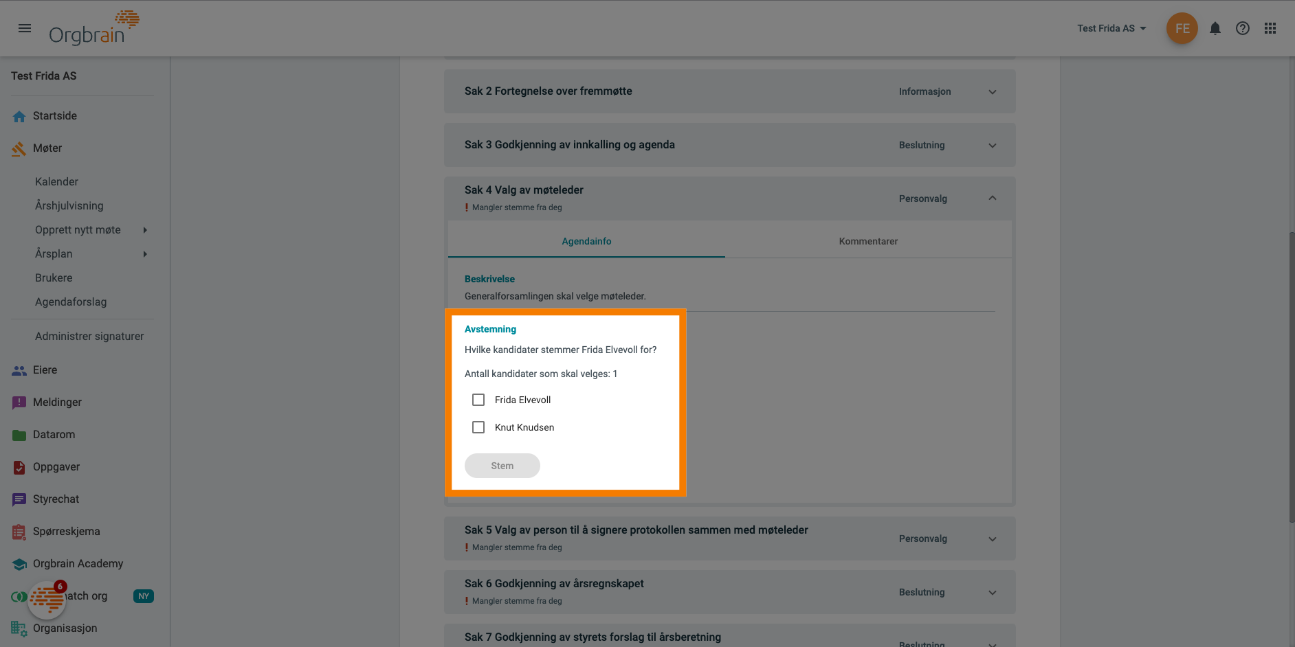Click the notifications bell icon

(1215, 28)
